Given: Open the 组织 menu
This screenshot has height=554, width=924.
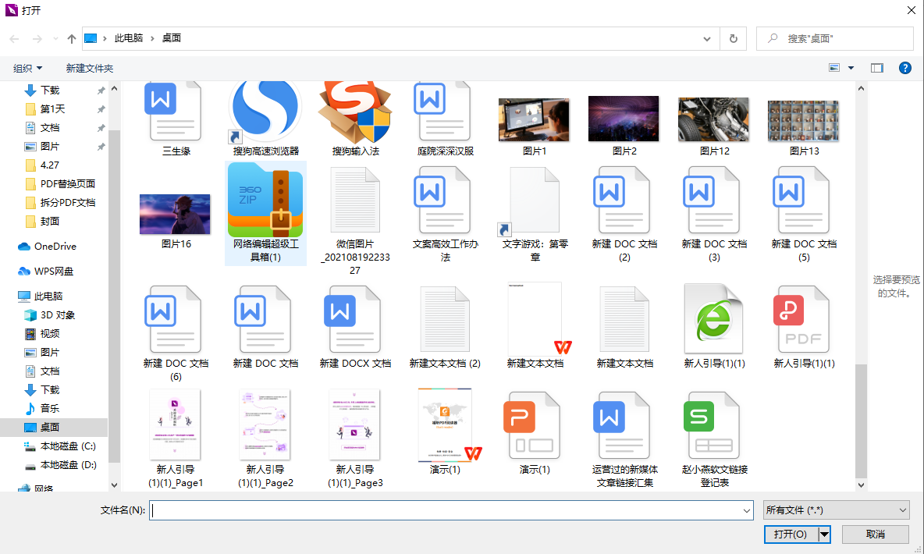Looking at the screenshot, I should [27, 67].
